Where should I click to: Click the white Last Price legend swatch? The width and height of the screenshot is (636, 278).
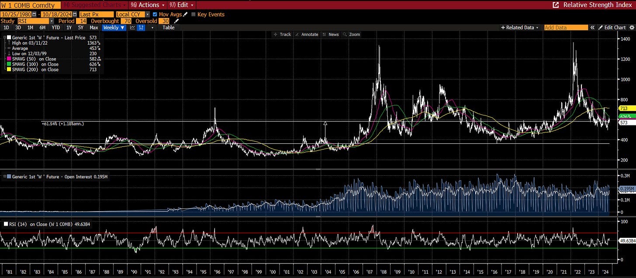point(9,38)
